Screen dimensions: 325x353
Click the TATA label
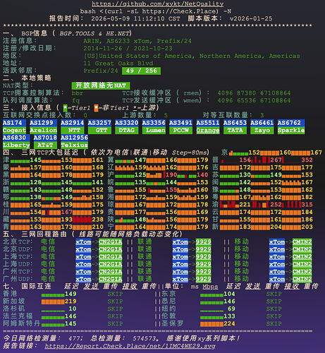click(x=235, y=130)
